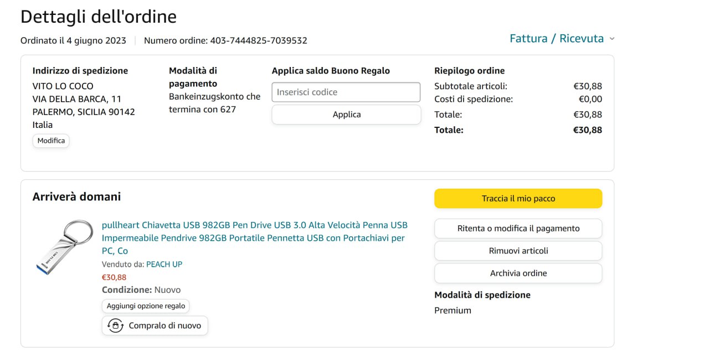
Task: Click the Arriverà domani heading
Action: pyautogui.click(x=76, y=196)
